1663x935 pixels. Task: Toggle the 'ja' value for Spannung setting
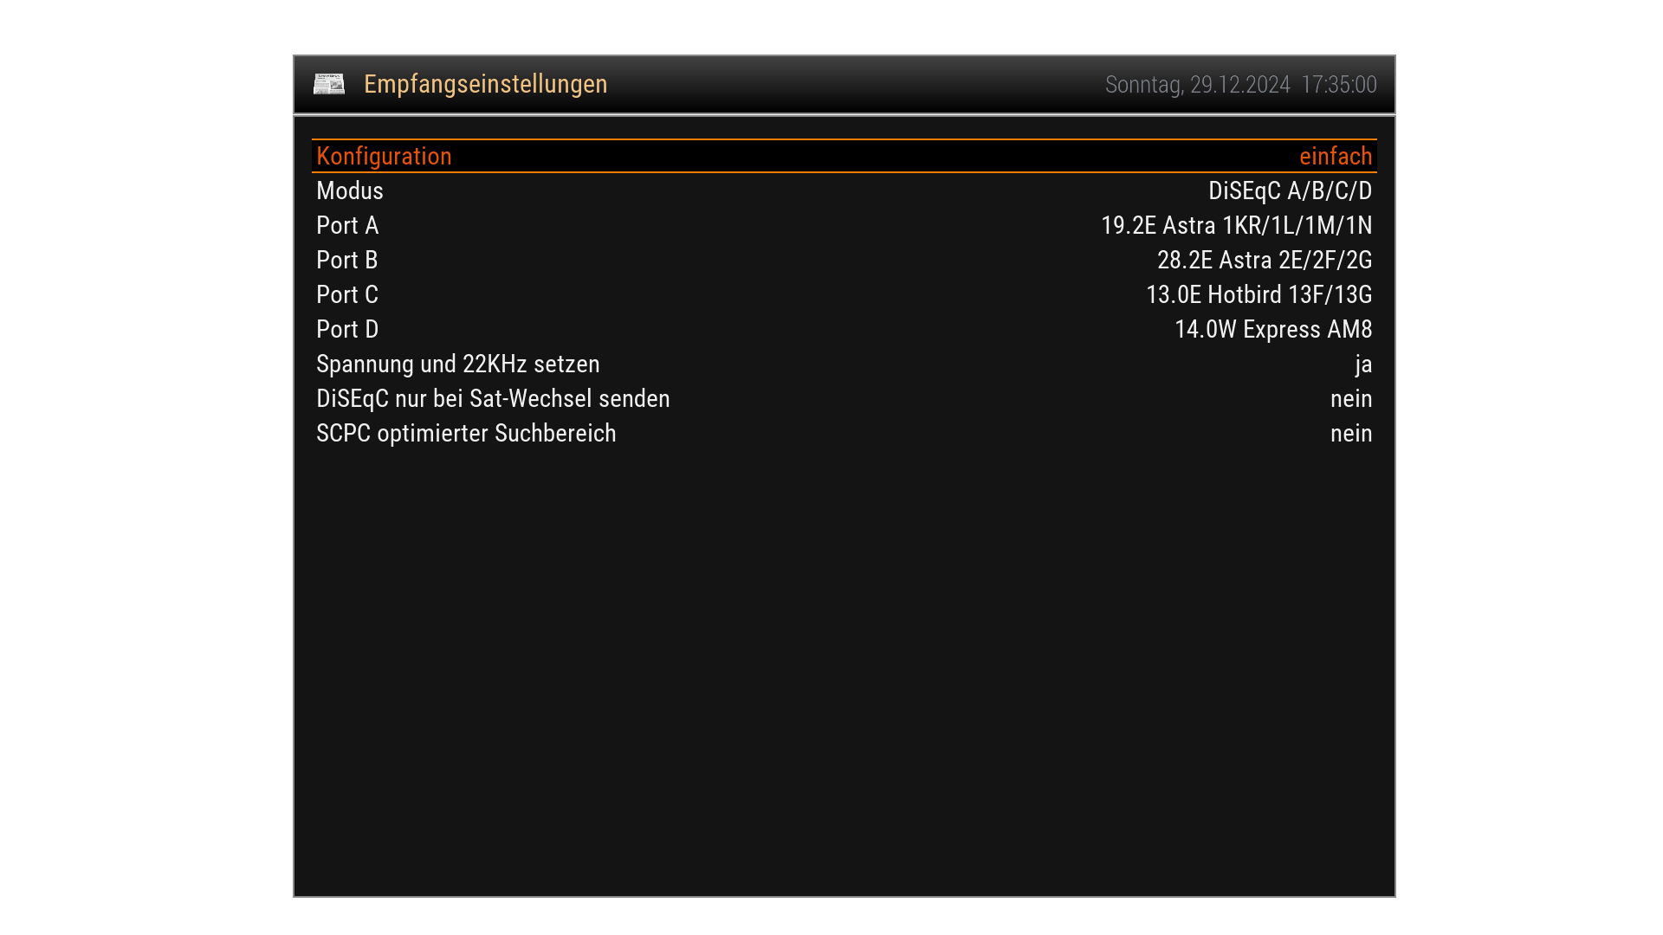pos(1363,364)
